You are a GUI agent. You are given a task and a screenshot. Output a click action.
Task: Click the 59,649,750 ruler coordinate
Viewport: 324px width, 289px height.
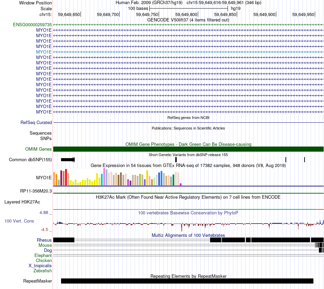point(147,14)
